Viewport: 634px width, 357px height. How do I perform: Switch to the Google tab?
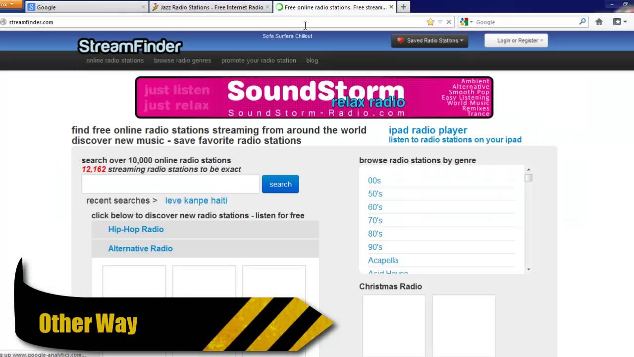pyautogui.click(x=87, y=7)
